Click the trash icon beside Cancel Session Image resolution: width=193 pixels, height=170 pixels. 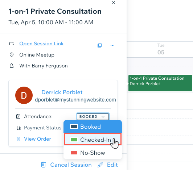click(x=43, y=165)
